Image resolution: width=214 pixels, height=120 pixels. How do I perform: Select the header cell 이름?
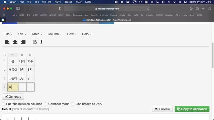click(13, 61)
